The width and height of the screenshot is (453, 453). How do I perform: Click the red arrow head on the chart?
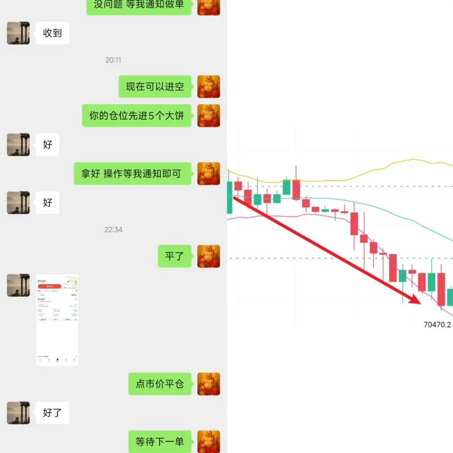(x=415, y=300)
